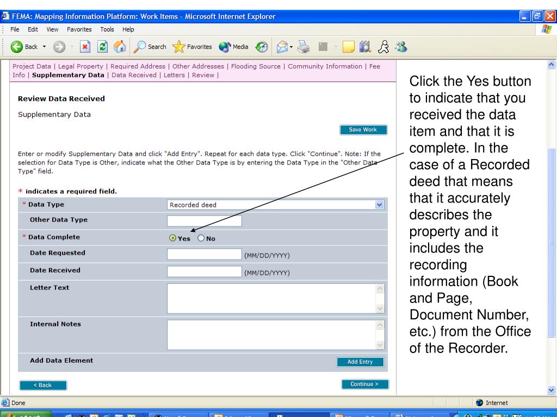This screenshot has width=557, height=417.
Task: Refresh the page with green arrows icon
Action: (103, 47)
